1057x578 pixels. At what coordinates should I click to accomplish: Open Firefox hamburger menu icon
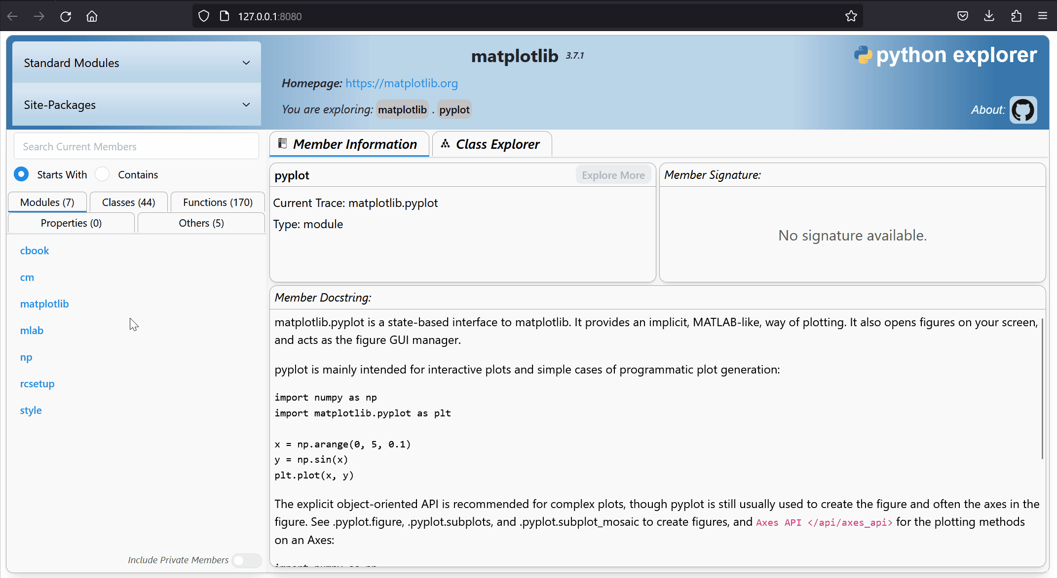[x=1043, y=16]
